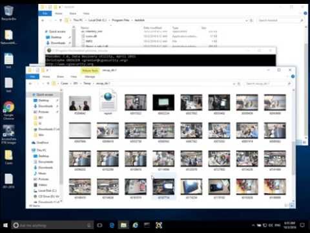Click the network icon in the system tray
The height and width of the screenshot is (233, 310).
click(265, 225)
